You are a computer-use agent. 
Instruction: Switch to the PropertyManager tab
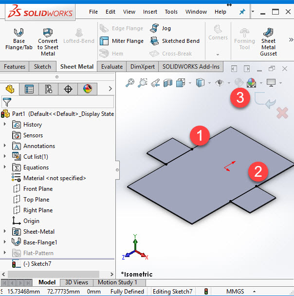pos(29,89)
